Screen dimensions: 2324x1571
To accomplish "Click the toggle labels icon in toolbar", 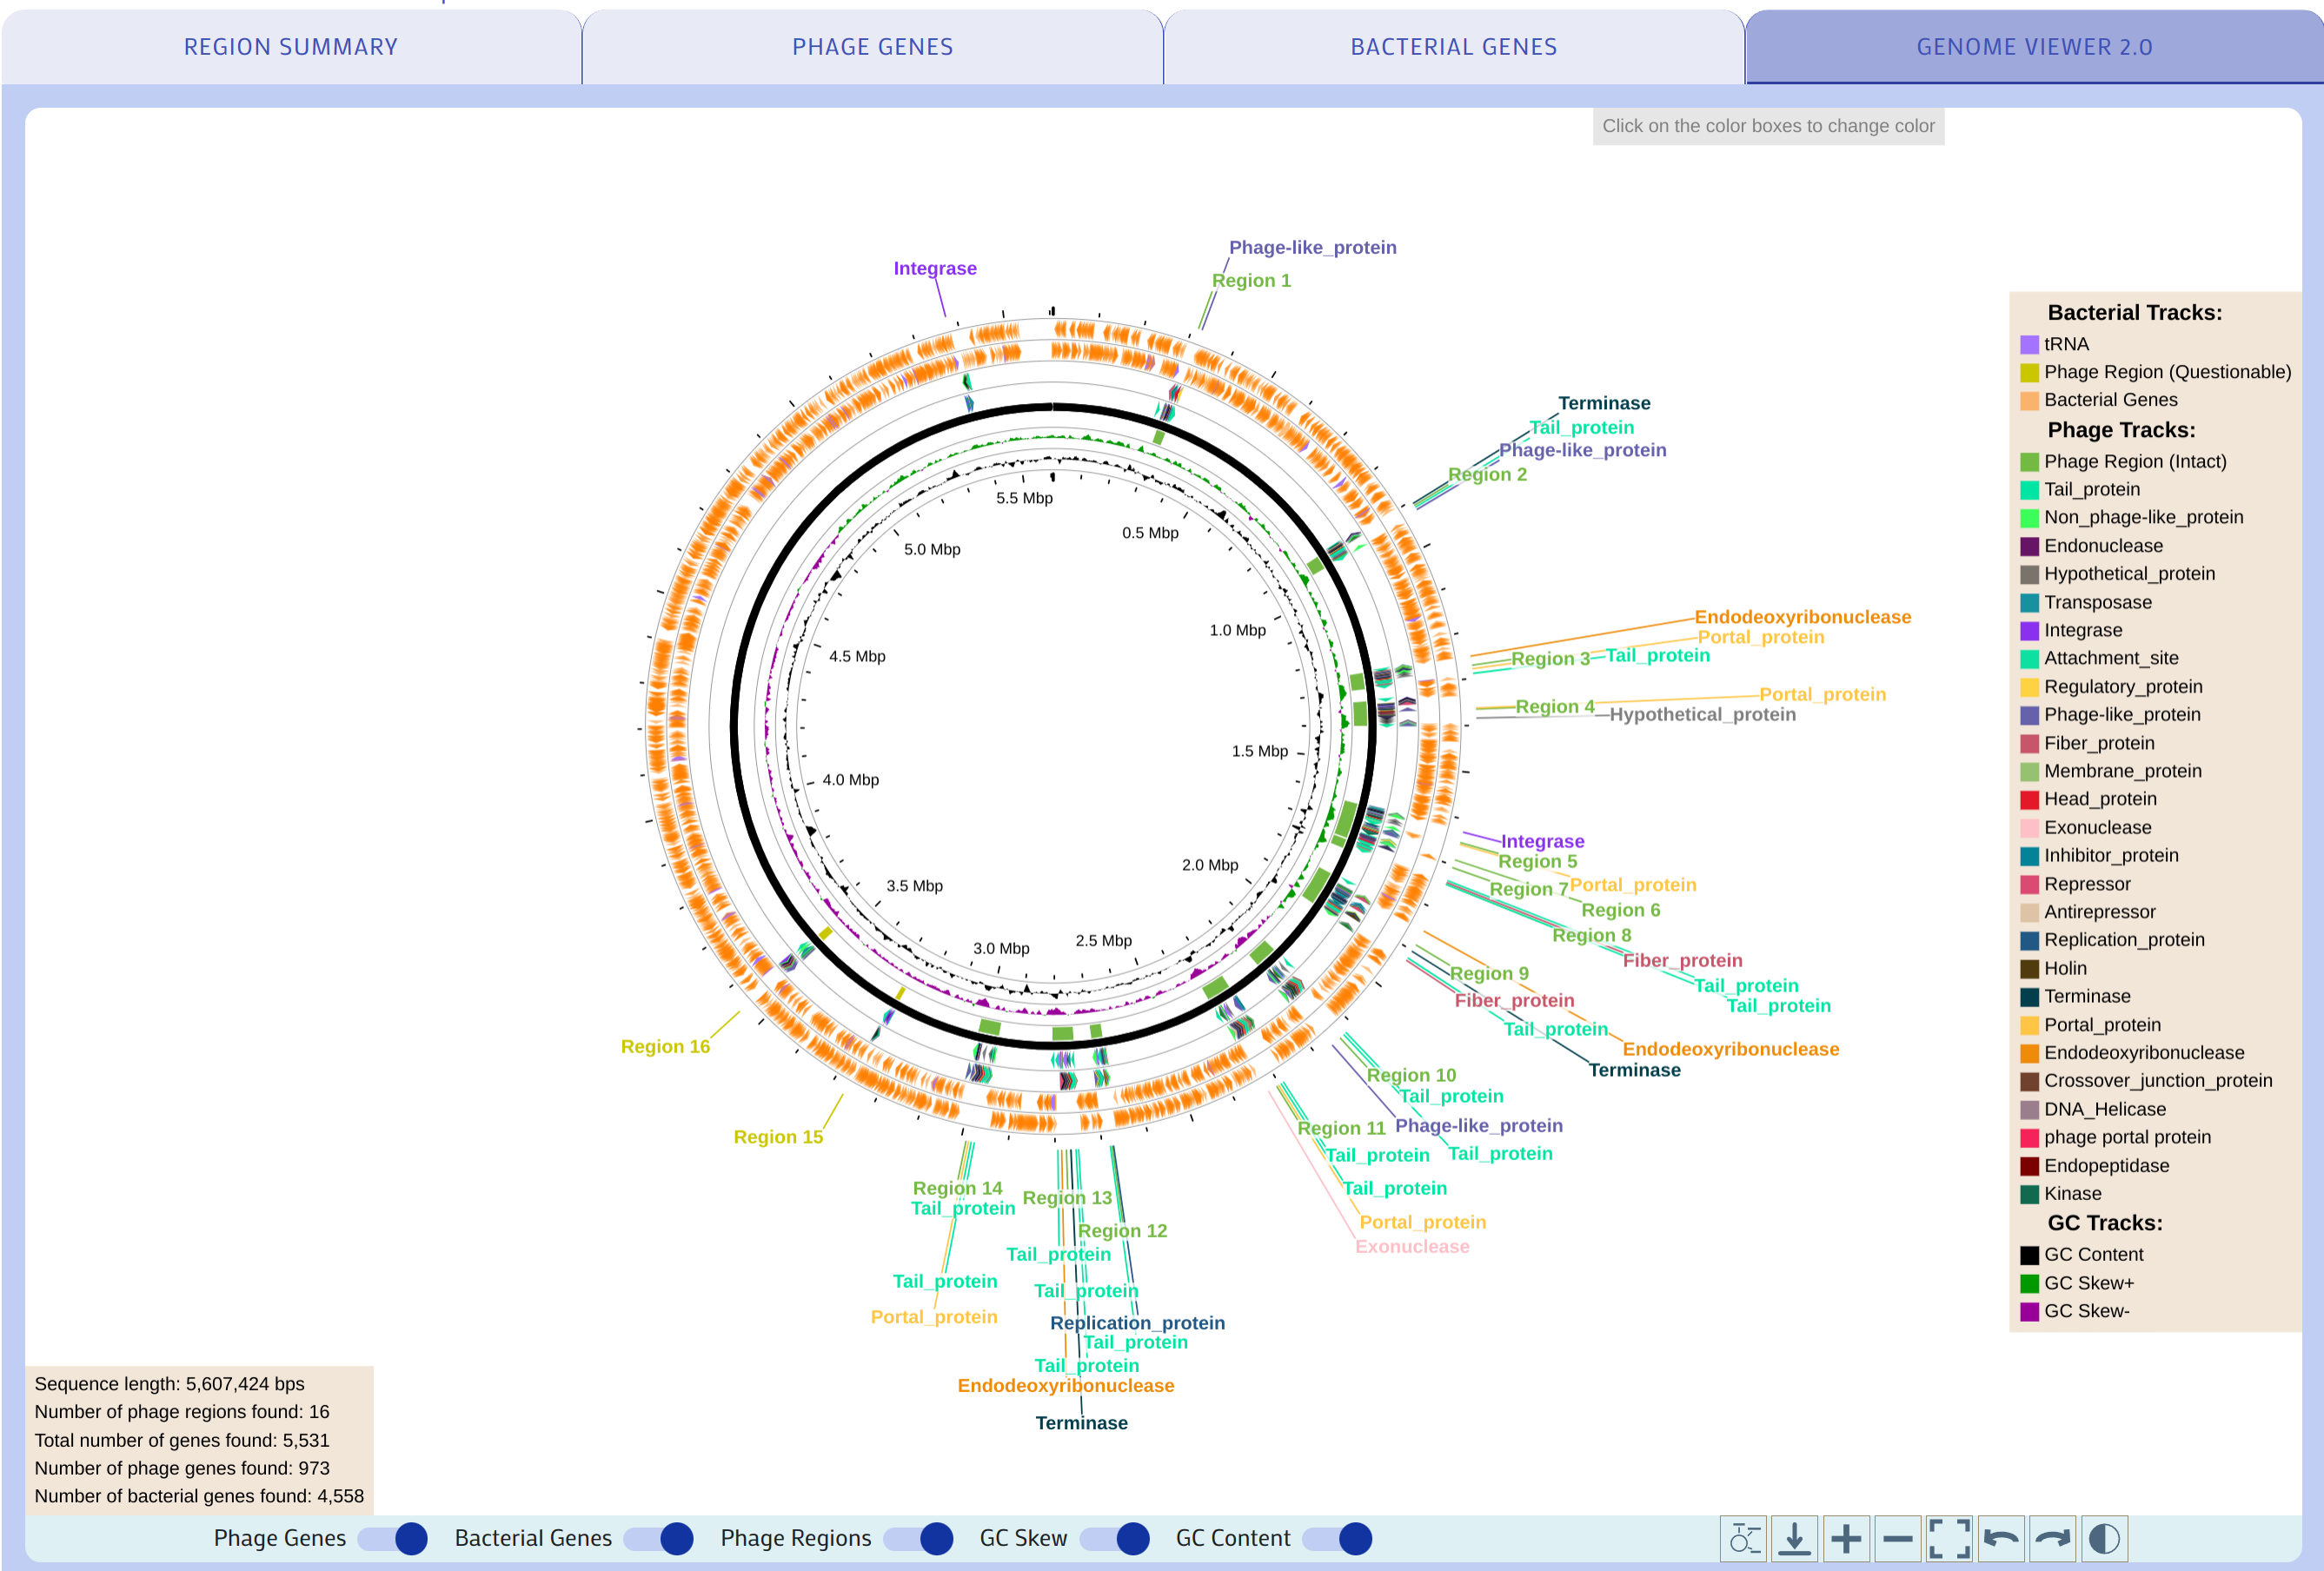I will 1743,1538.
